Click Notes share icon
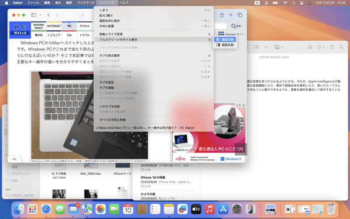 click(332, 47)
